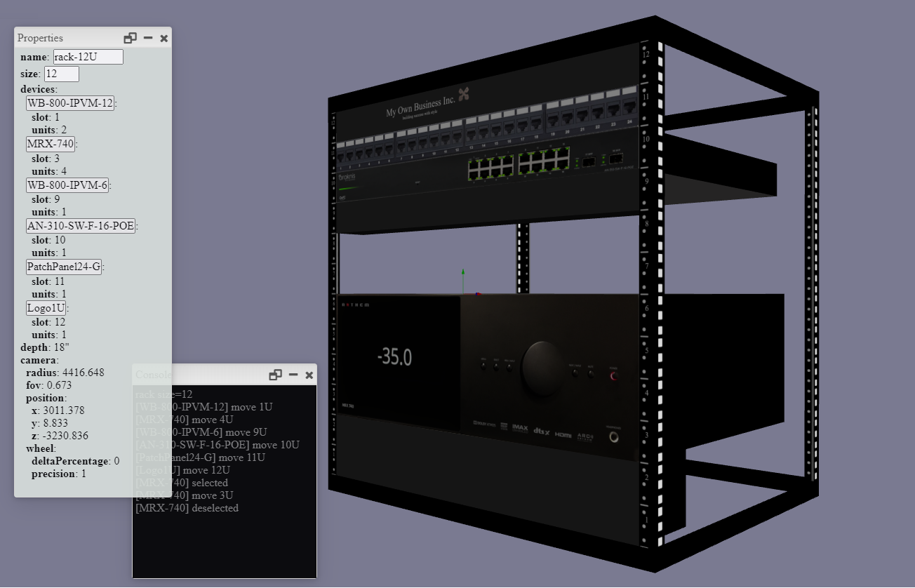Click the Console panel pop-out icon
The image size is (915, 588).
point(276,375)
